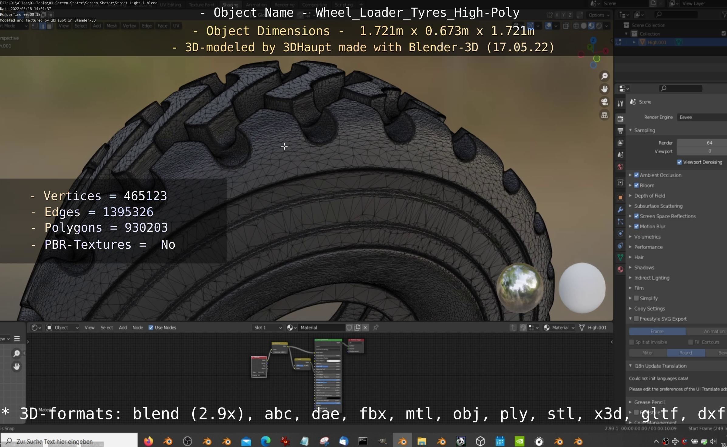The height and width of the screenshot is (447, 727).
Task: Open the viewport Mesh menu
Action: [x=112, y=26]
